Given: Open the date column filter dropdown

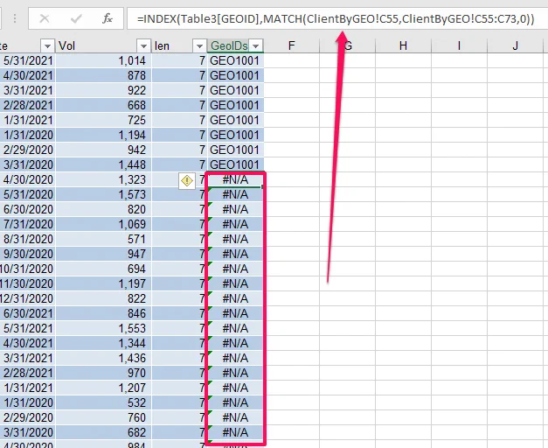Looking at the screenshot, I should (x=47, y=45).
